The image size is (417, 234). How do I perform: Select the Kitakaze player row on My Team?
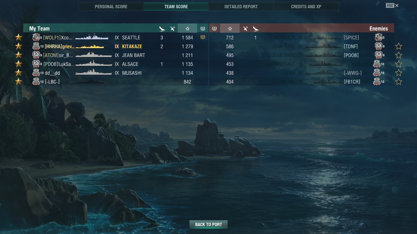(x=116, y=46)
